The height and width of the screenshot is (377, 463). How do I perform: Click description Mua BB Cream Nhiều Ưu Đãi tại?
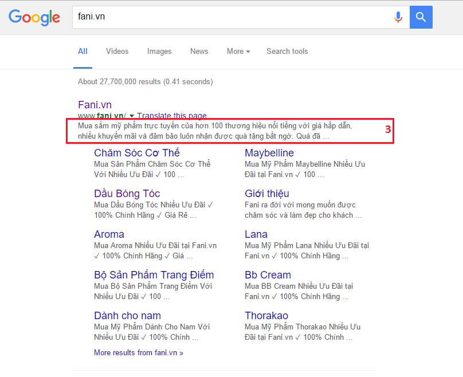[299, 292]
